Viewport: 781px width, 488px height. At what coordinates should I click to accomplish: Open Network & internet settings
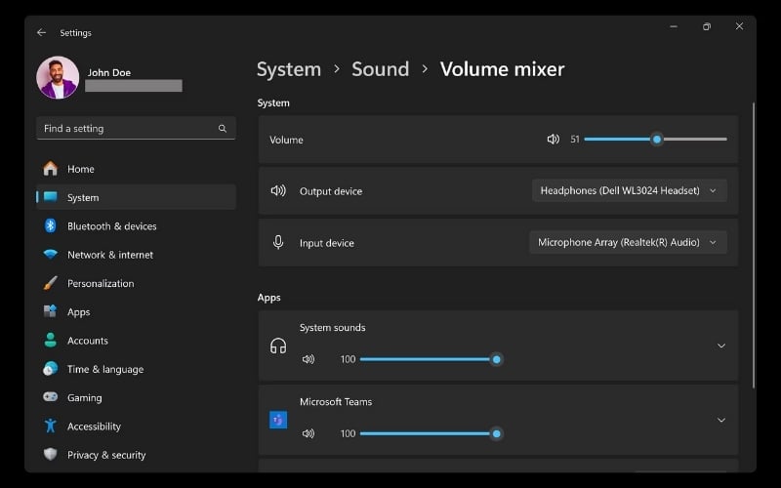click(x=109, y=255)
